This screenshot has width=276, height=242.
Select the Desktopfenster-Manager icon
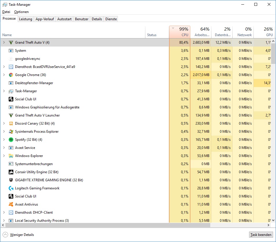tap(11, 83)
